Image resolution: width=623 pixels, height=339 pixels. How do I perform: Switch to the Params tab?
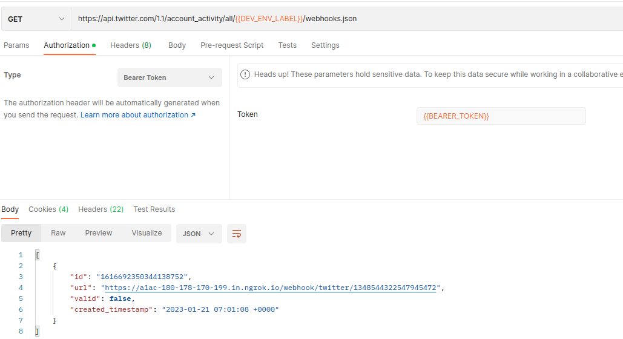[x=16, y=45]
